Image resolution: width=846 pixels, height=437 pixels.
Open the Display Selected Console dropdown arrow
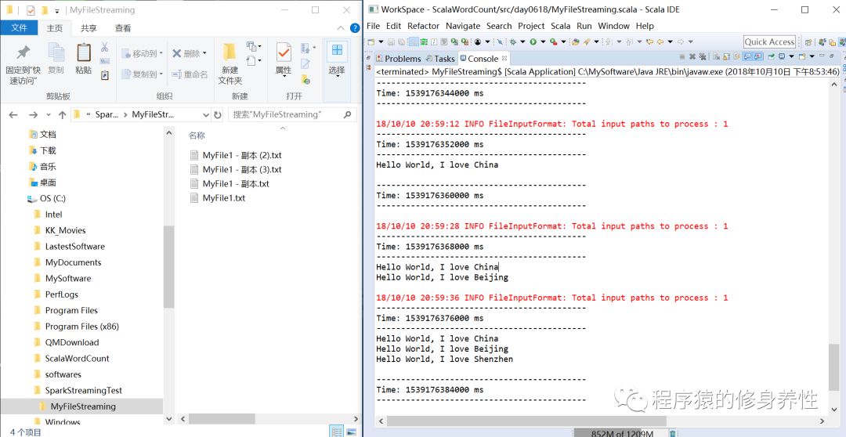[791, 56]
